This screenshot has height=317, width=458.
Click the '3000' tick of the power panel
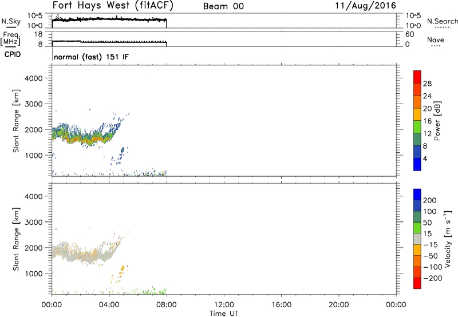click(x=33, y=104)
